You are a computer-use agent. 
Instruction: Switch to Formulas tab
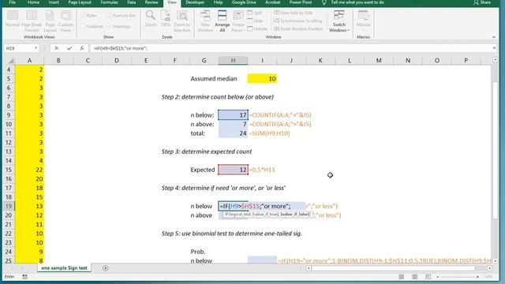[x=109, y=2]
